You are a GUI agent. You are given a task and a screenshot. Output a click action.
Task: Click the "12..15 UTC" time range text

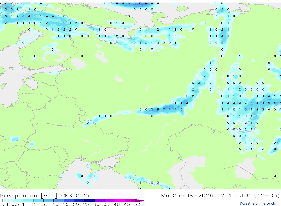click(x=234, y=195)
